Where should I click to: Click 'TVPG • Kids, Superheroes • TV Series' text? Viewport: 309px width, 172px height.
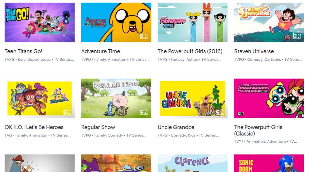point(39,59)
